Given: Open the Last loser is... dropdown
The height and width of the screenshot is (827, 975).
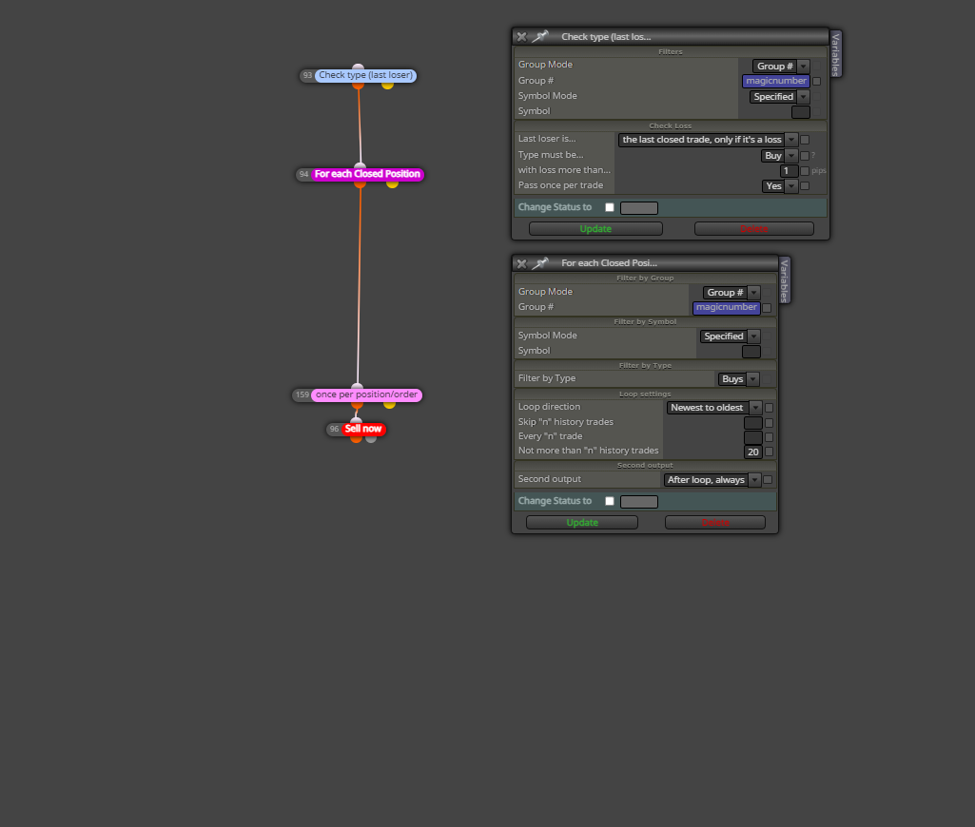Looking at the screenshot, I should coord(708,139).
